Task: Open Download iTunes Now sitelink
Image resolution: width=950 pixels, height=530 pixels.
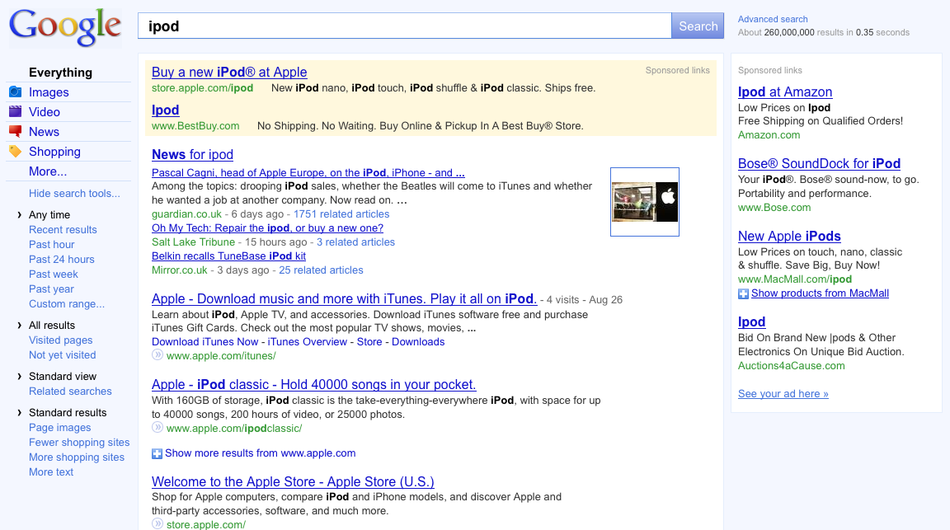Action: (x=205, y=341)
